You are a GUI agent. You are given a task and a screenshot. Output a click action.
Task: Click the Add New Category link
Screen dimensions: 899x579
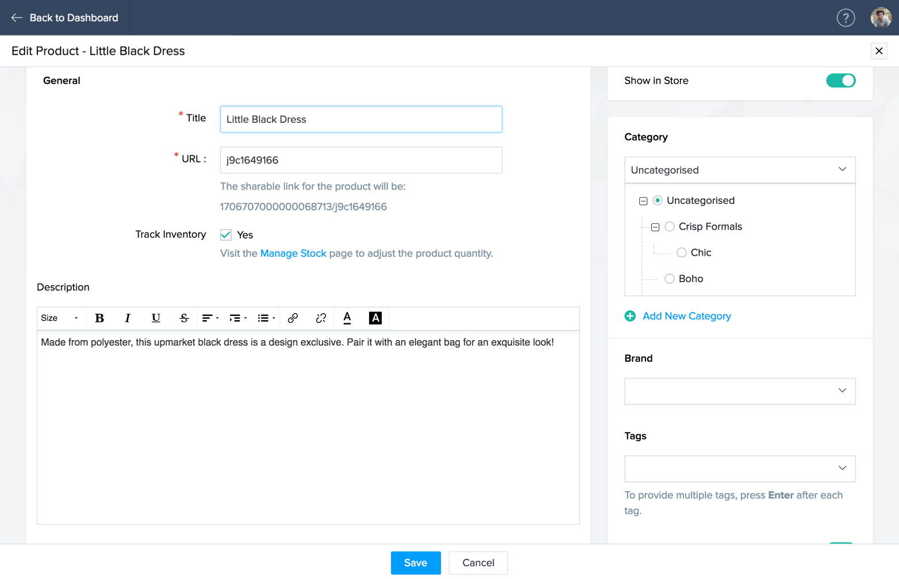[687, 316]
